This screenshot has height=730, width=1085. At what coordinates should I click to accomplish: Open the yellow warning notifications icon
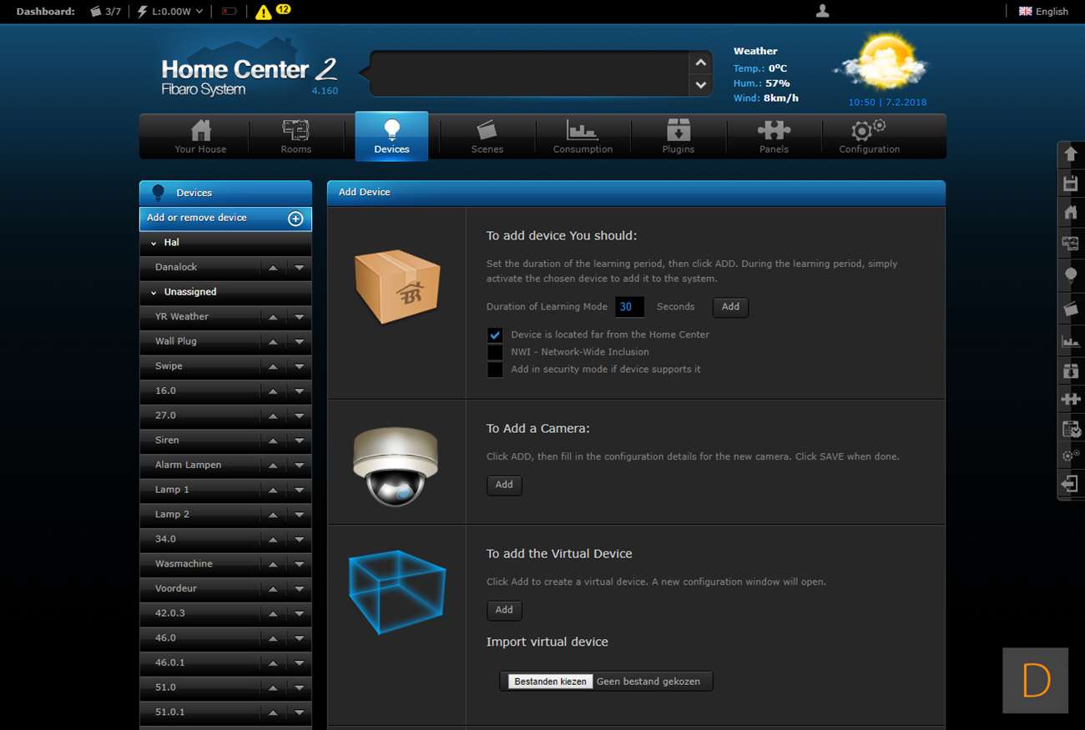(x=264, y=12)
